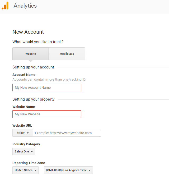This screenshot has width=169, height=178.
Task: Click the Industry Category label
Action: click(26, 144)
